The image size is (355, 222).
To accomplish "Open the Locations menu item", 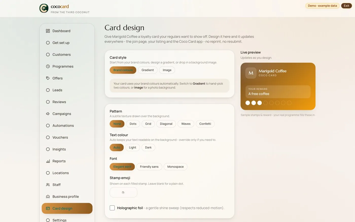I will (67, 173).
